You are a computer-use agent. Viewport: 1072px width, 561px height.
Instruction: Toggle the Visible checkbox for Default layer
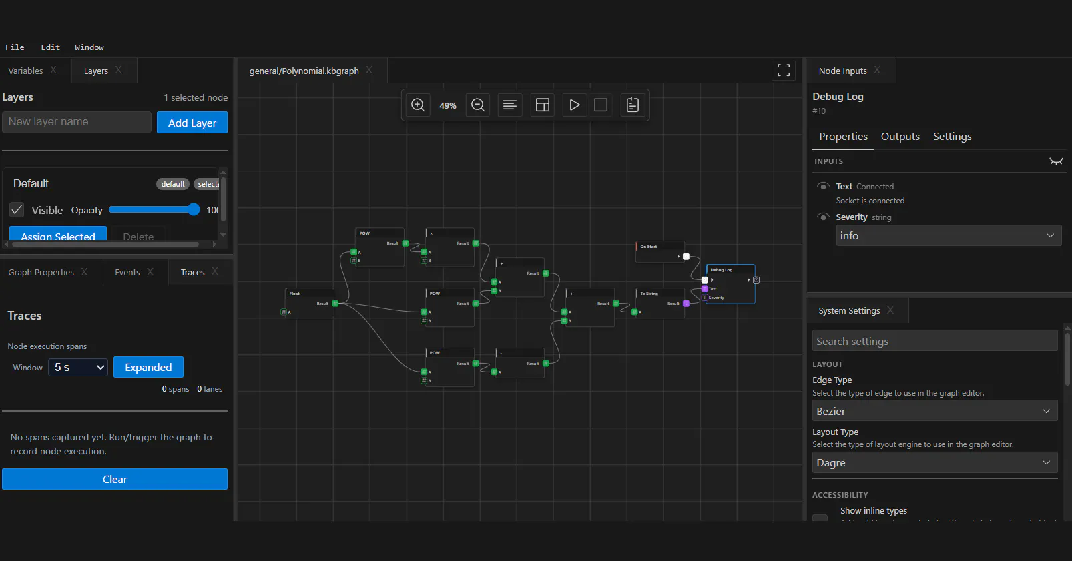(17, 209)
